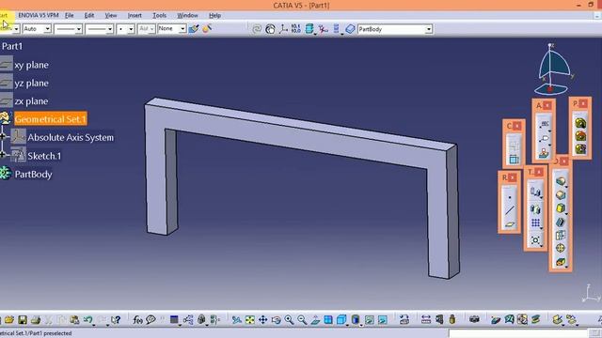Select the Line tool in R toolbar
The height and width of the screenshot is (338, 602).
(x=510, y=210)
